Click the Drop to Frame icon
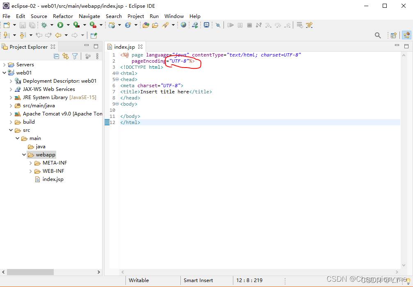 click(300, 25)
